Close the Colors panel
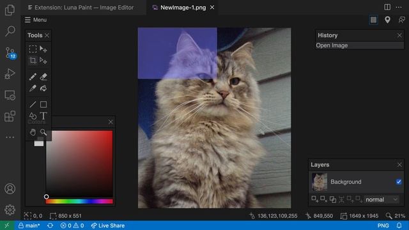 [x=111, y=122]
